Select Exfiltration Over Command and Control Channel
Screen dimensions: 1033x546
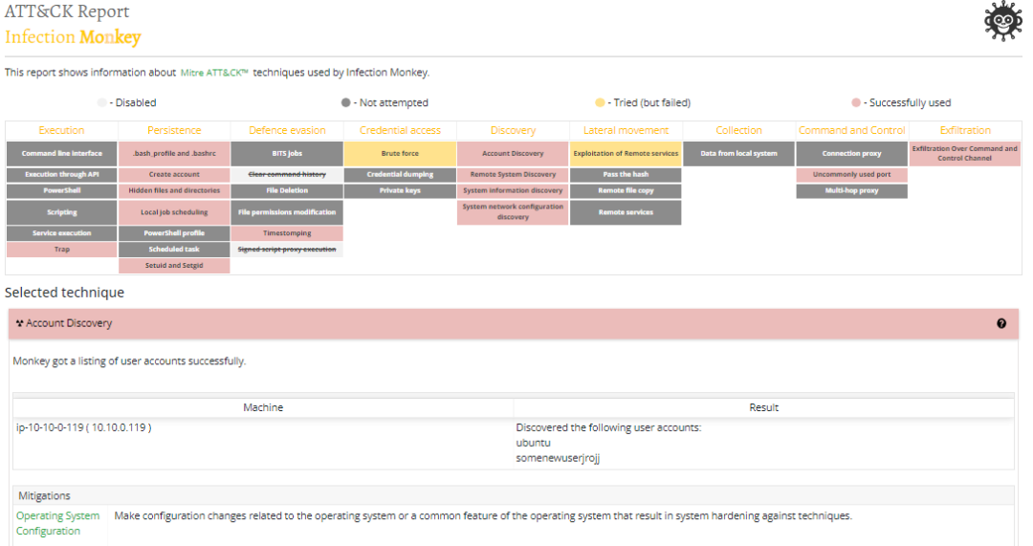pyautogui.click(x=964, y=153)
